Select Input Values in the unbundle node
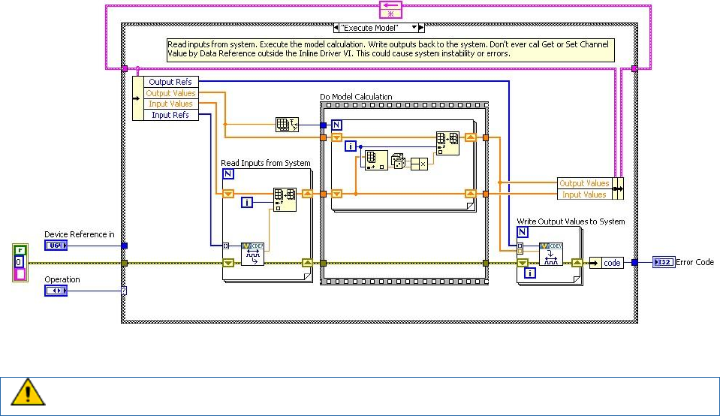This screenshot has height=416, width=720. 171,104
